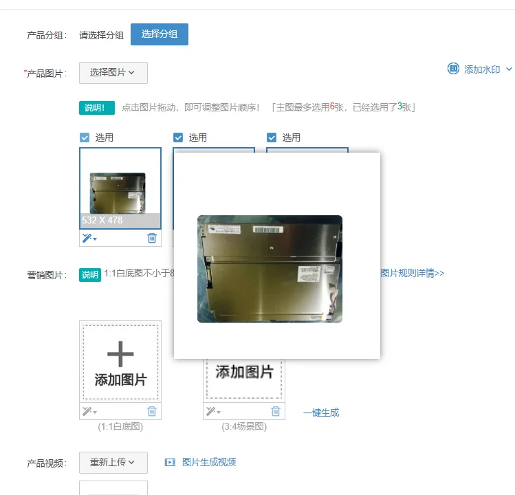The image size is (515, 495).
Task: Open magic wand tool under 3:4场景图 slot
Action: (213, 411)
